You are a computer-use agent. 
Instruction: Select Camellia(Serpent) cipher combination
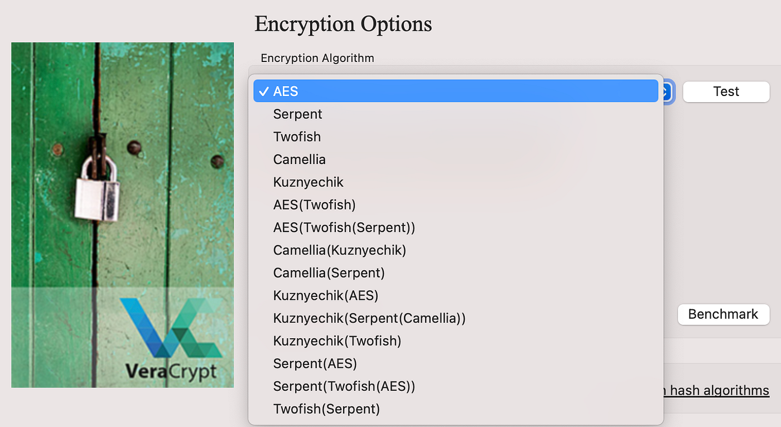click(x=329, y=272)
